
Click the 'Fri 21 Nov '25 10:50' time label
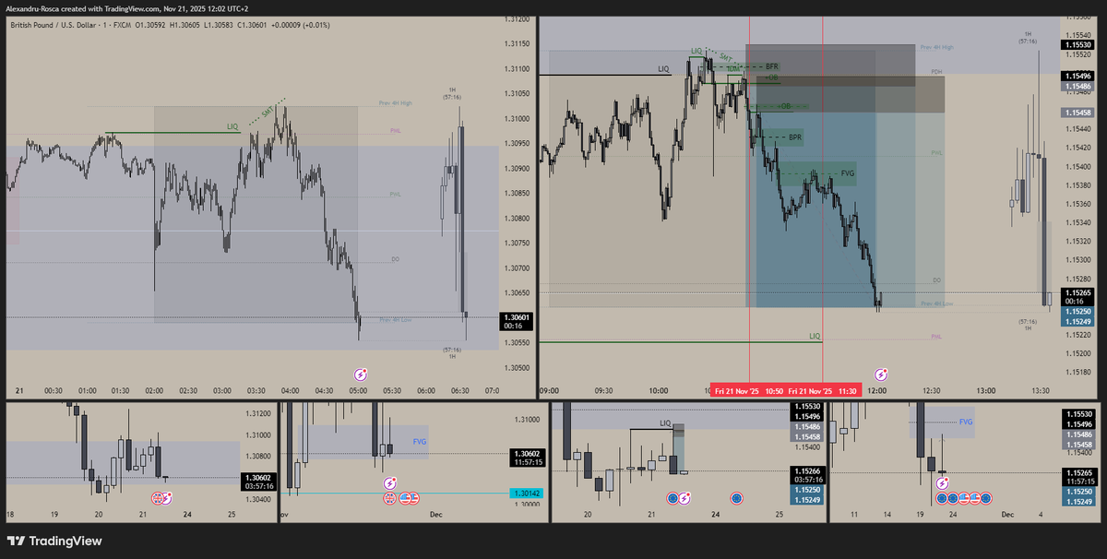coord(748,391)
